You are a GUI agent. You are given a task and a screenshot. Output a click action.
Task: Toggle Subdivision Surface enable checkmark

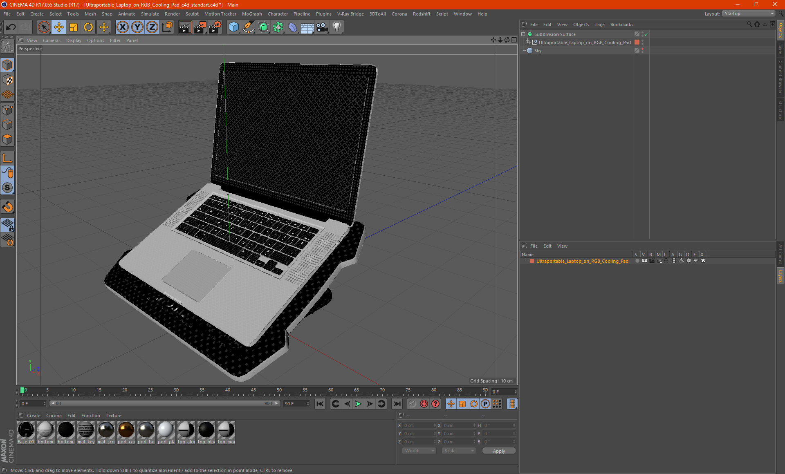click(x=646, y=34)
